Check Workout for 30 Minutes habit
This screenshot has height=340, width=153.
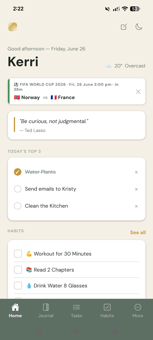point(18,254)
